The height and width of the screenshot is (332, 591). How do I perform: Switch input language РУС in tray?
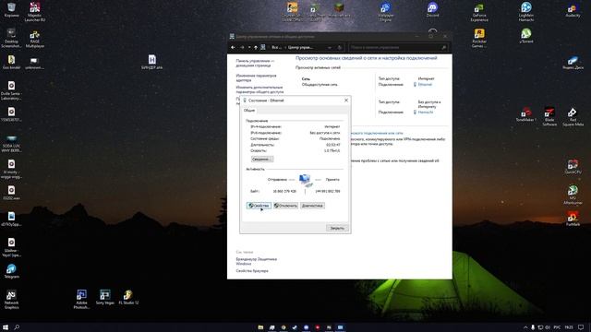[557, 327]
